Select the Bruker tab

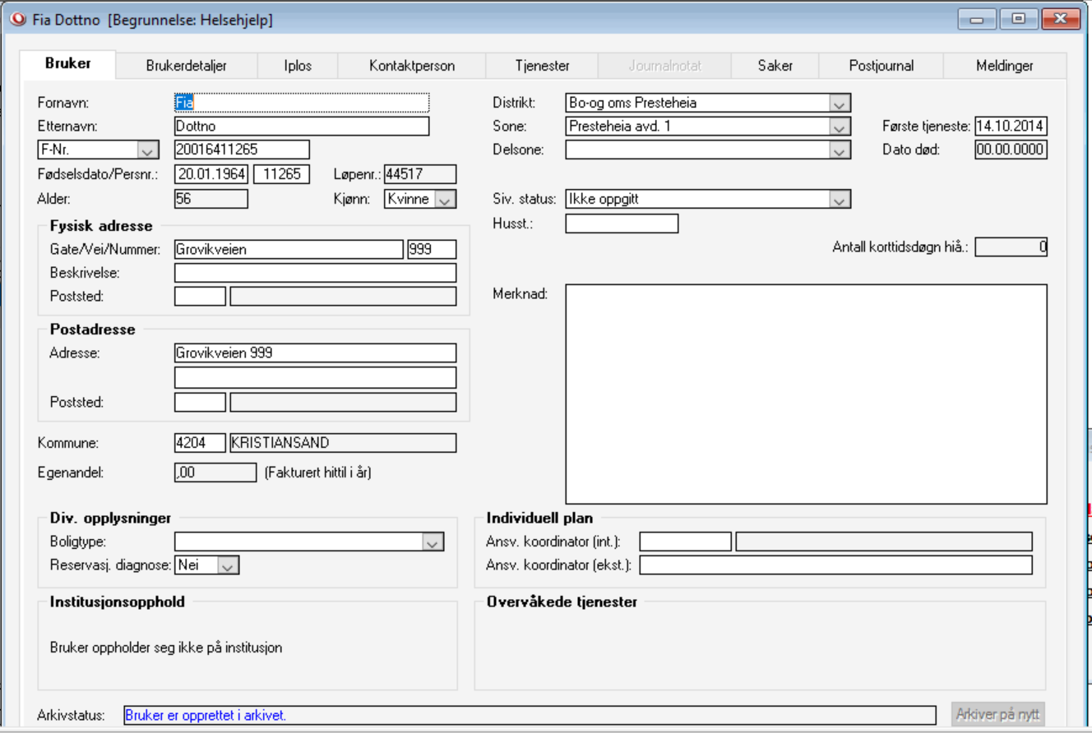[x=68, y=64]
